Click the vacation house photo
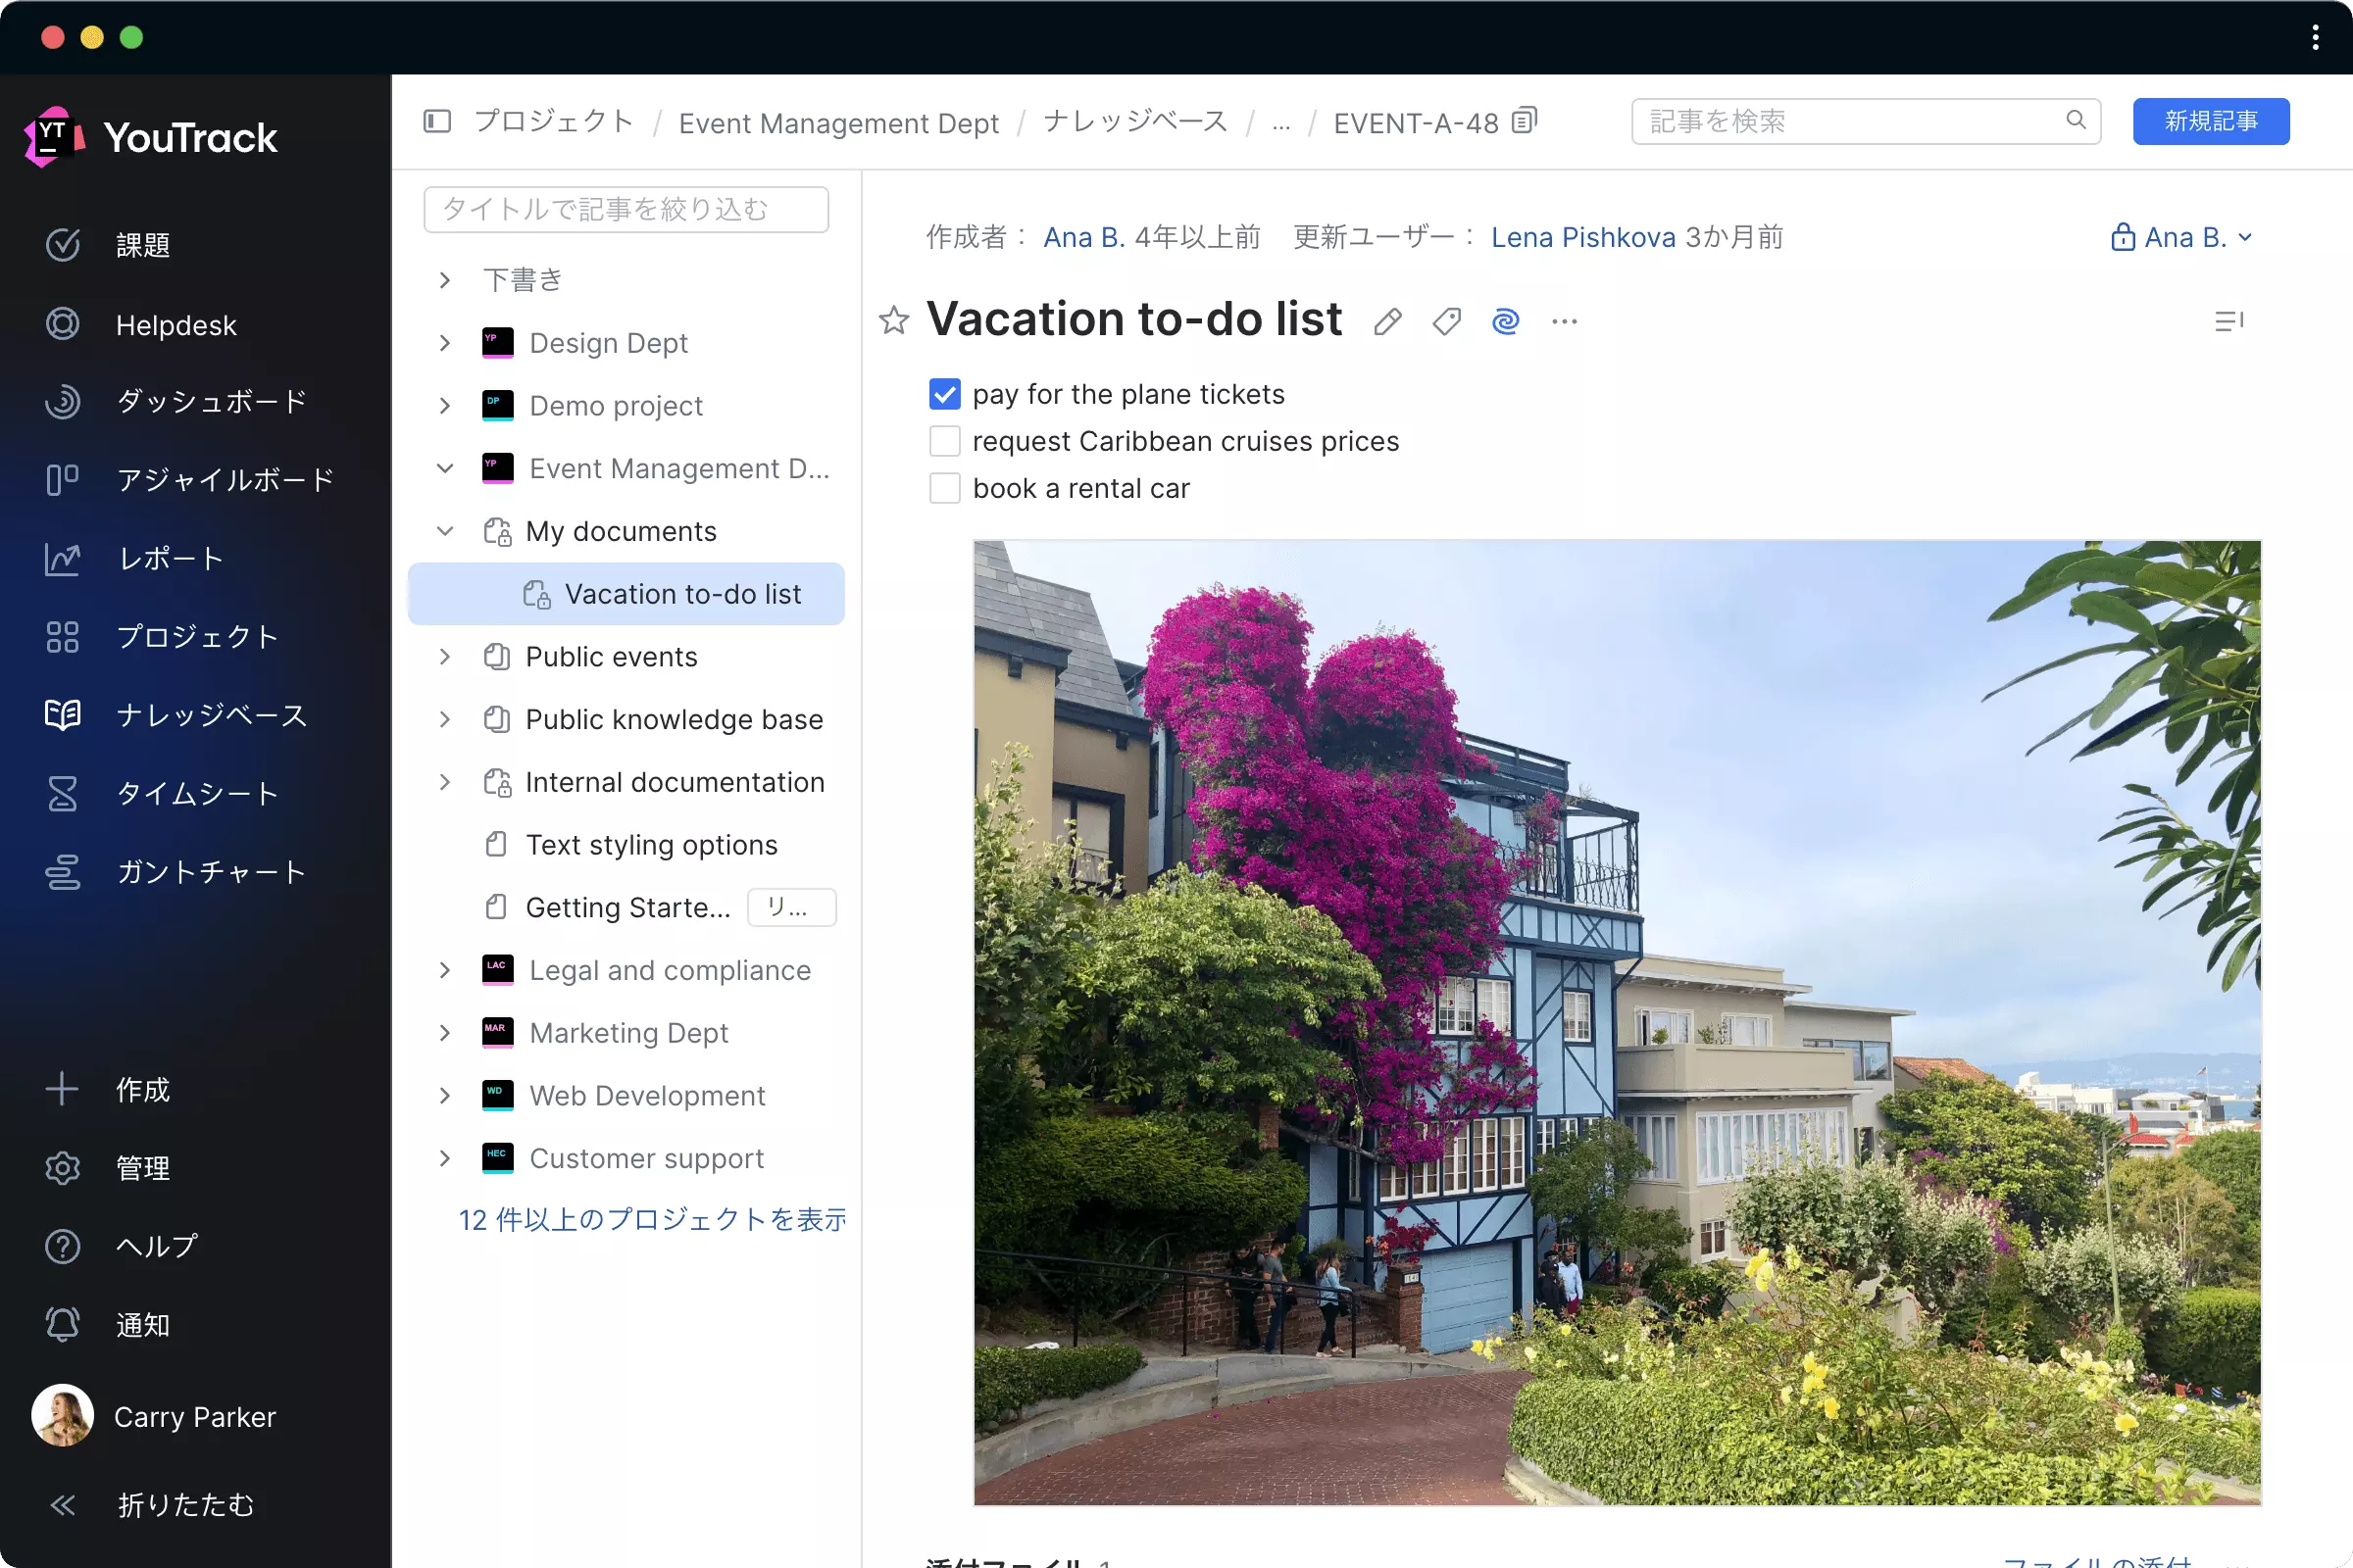The height and width of the screenshot is (1568, 2353). (x=1616, y=1022)
